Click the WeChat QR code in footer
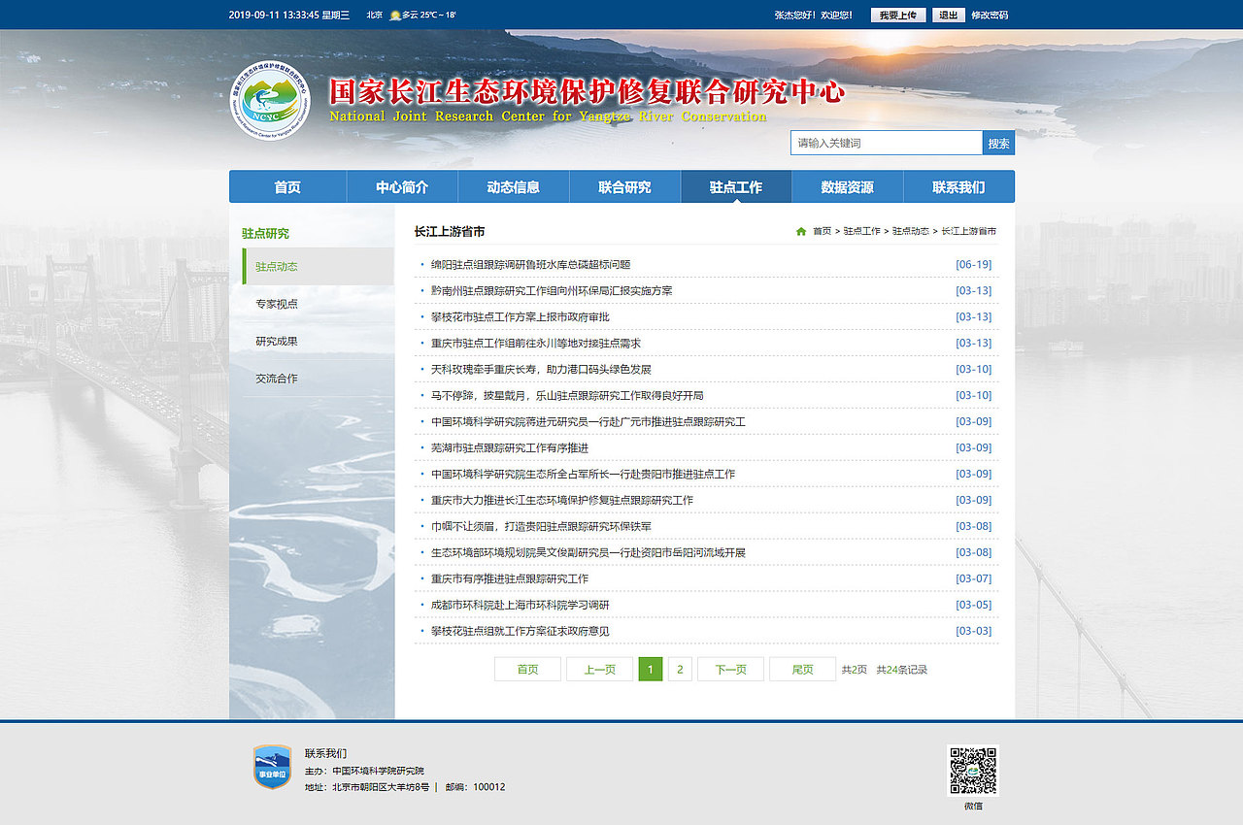This screenshot has height=825, width=1243. click(x=972, y=775)
